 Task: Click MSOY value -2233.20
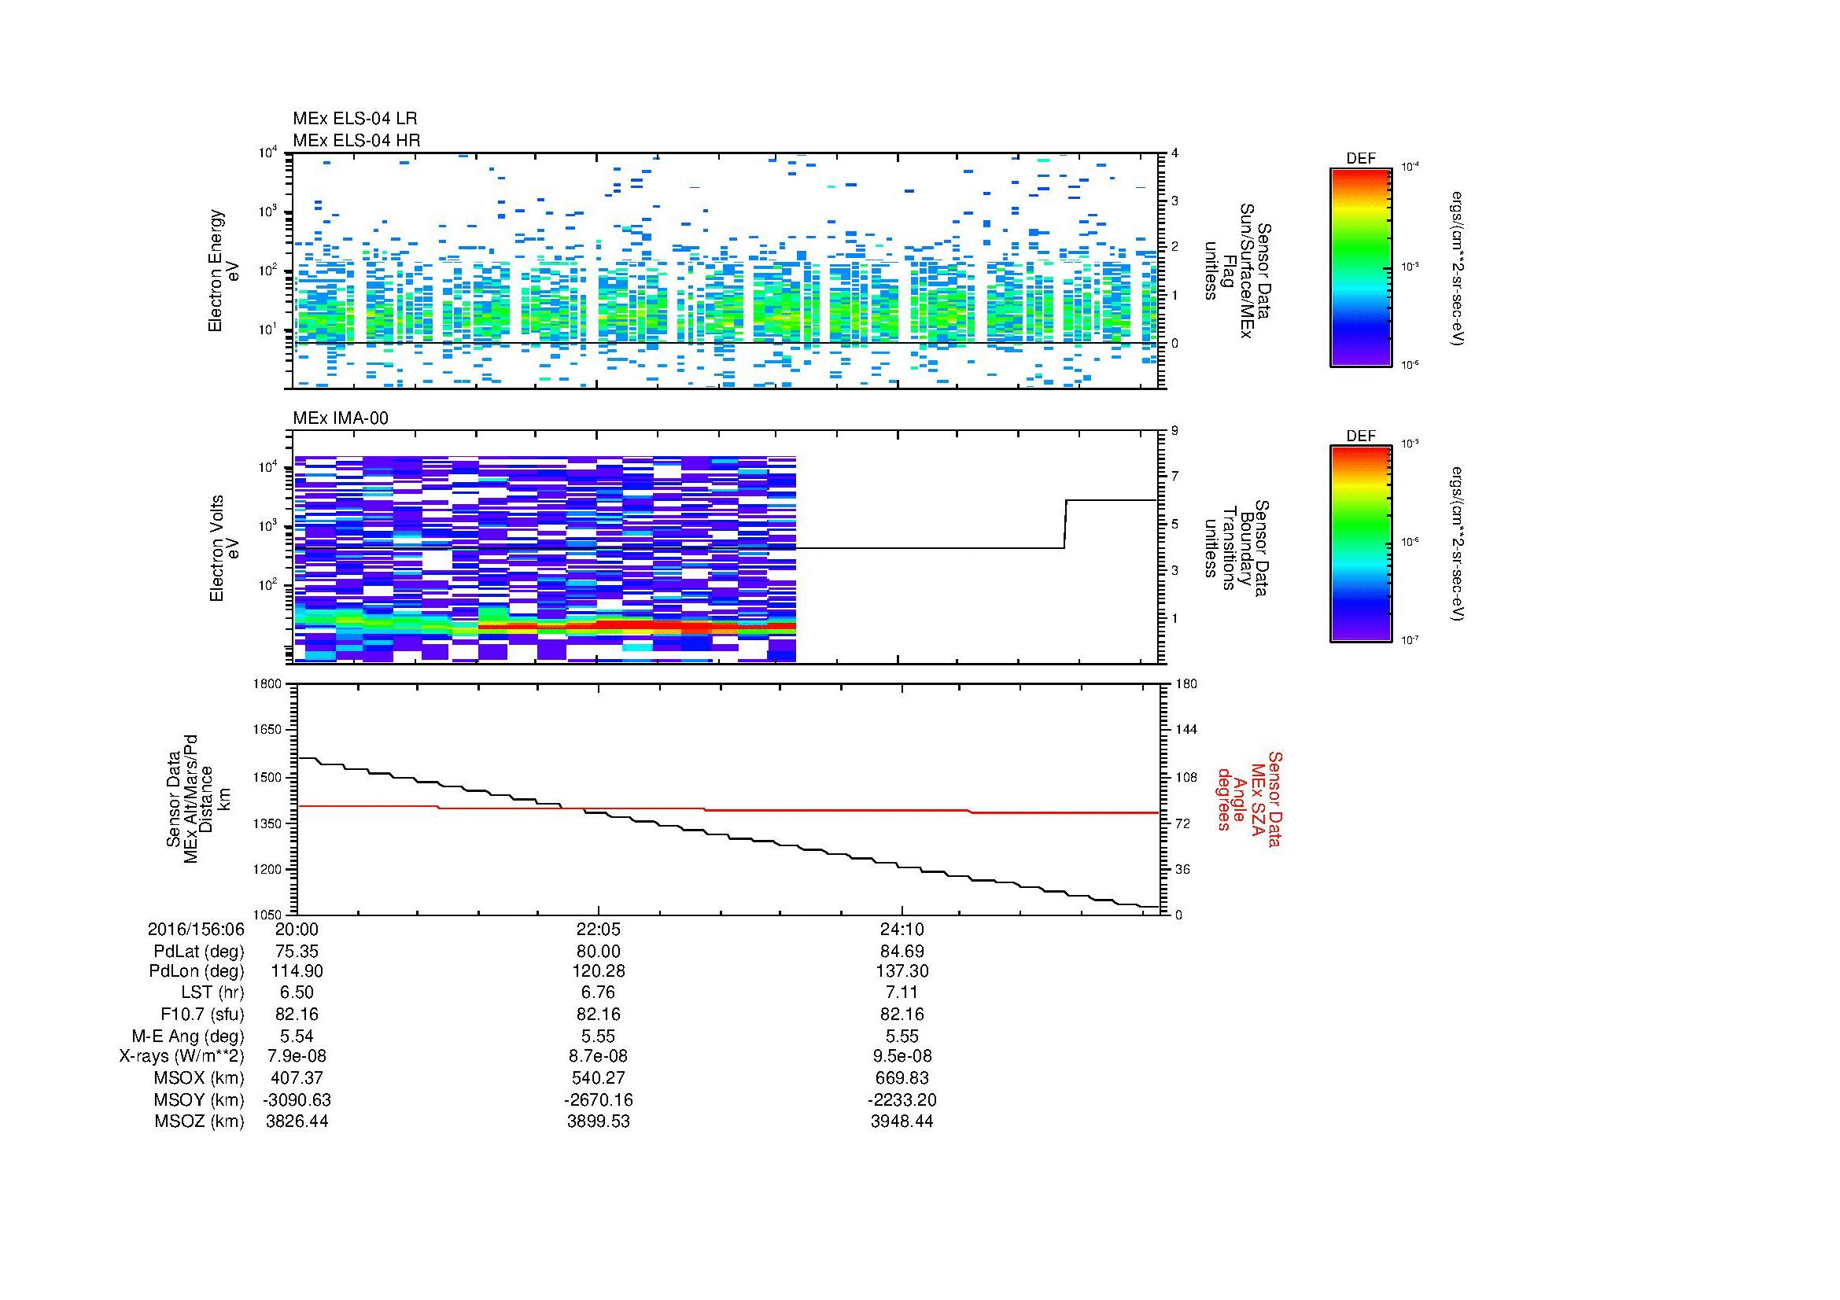tap(902, 1099)
